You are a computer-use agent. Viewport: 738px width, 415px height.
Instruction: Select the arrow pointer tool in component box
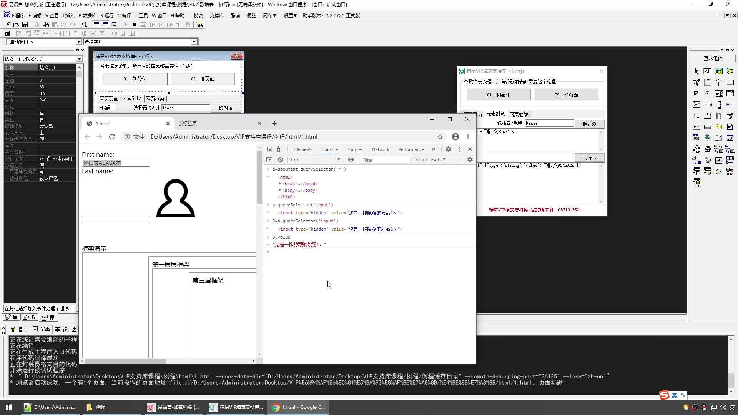pos(696,71)
